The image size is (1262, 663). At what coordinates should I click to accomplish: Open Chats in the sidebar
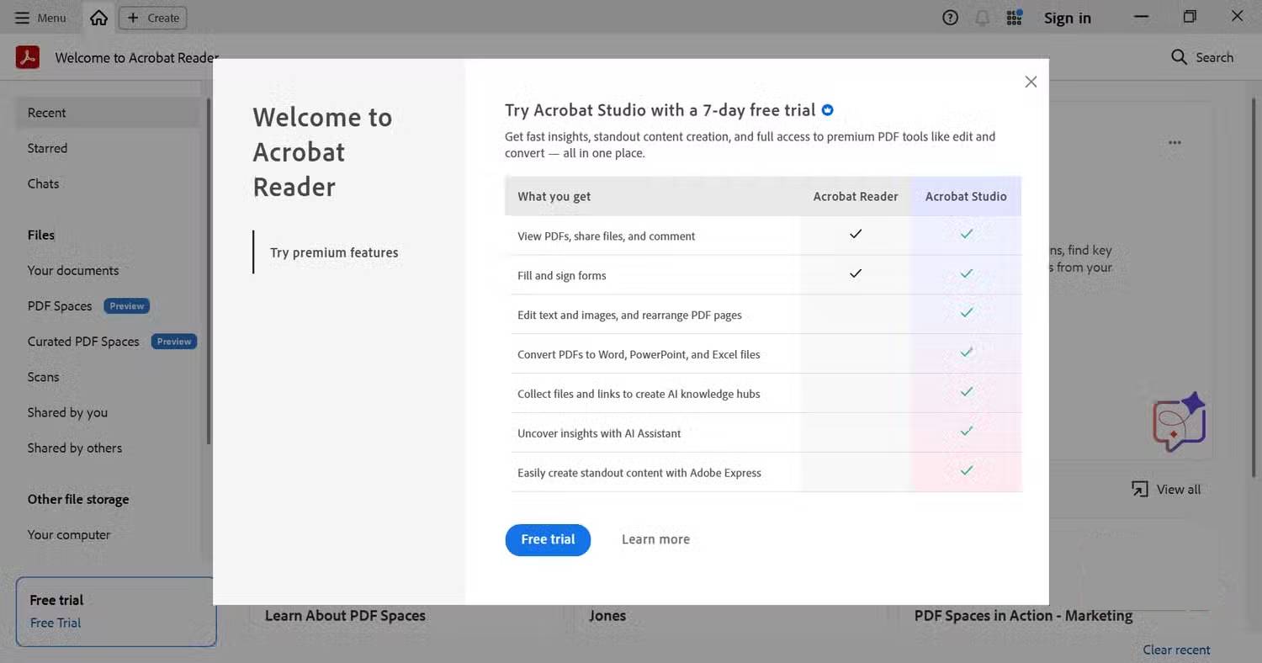(x=43, y=183)
